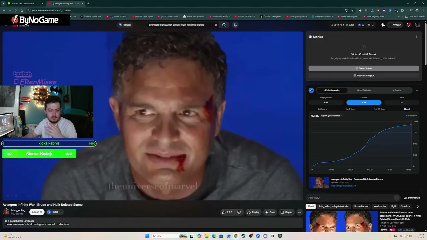This screenshot has width=427, height=240.
Task: Select luisg_editz_ adlı yükleyiciden chip
Action: [334, 206]
